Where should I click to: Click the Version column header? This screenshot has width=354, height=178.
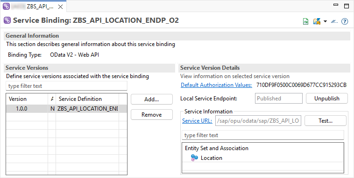[x=27, y=99]
